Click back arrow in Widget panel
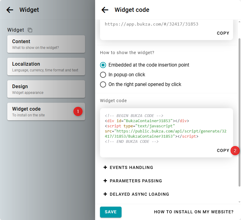Viewport: 241px width, 220px height. coord(10,10)
